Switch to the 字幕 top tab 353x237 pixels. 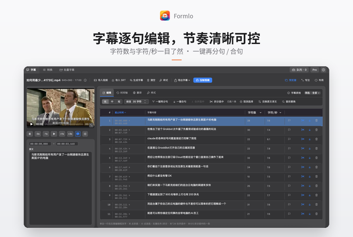31,70
